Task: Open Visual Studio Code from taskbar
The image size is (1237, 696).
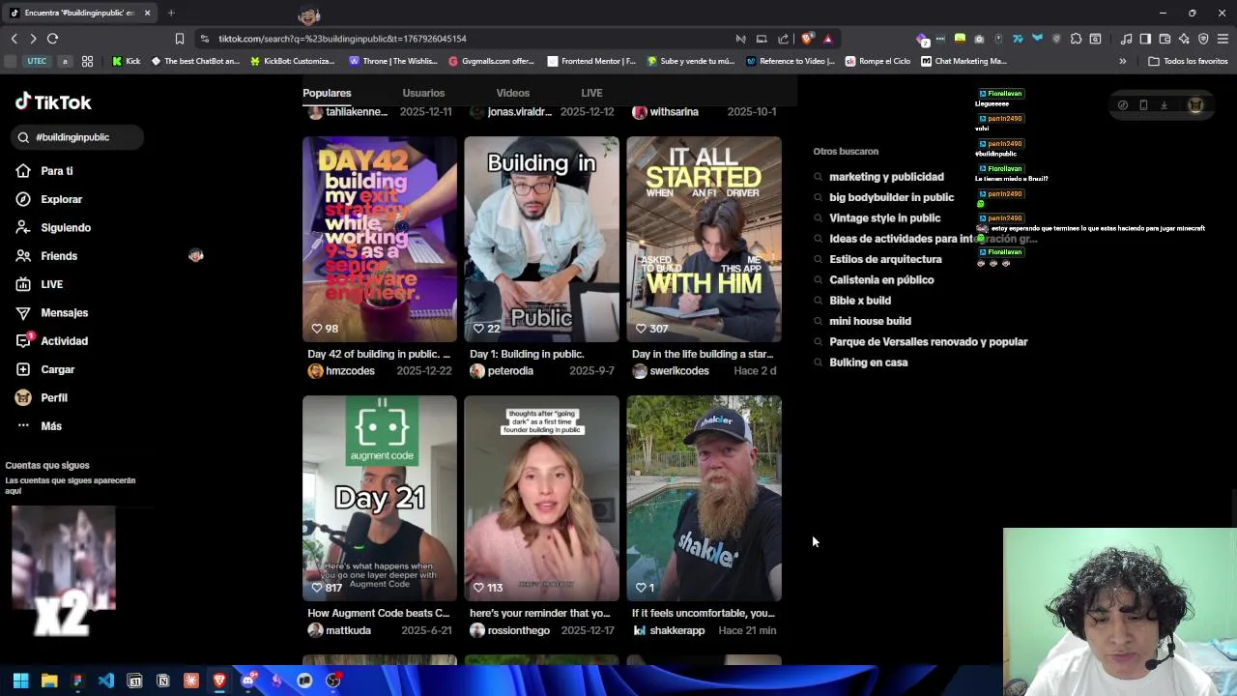Action: [106, 681]
